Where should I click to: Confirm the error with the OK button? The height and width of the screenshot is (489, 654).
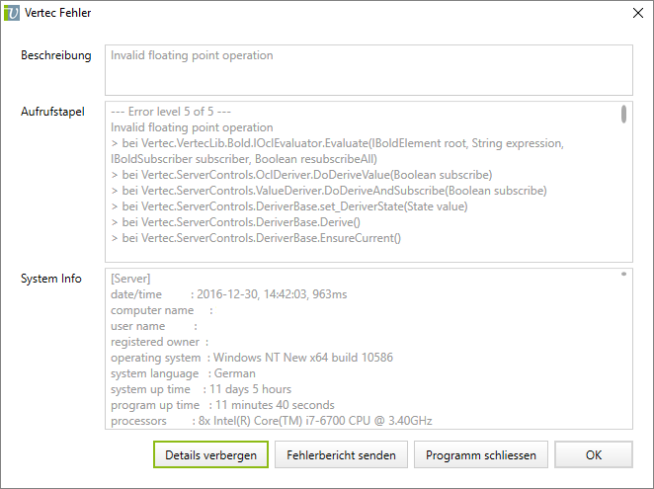click(x=593, y=454)
